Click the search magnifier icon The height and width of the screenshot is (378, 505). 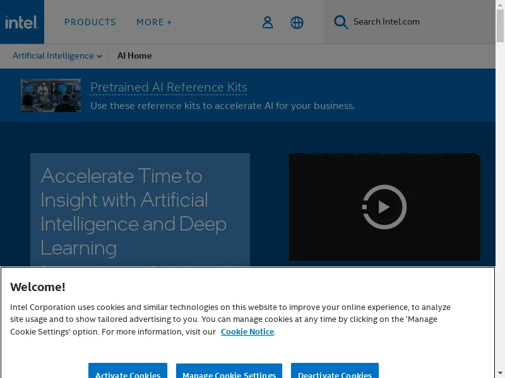(340, 22)
